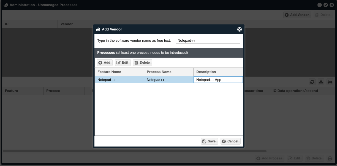Click the print icon beside download
This screenshot has height=166, width=337.
pyautogui.click(x=330, y=82)
